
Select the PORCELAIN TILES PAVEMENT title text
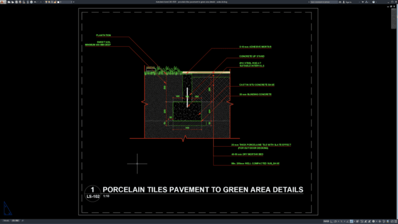pyautogui.click(x=203, y=190)
